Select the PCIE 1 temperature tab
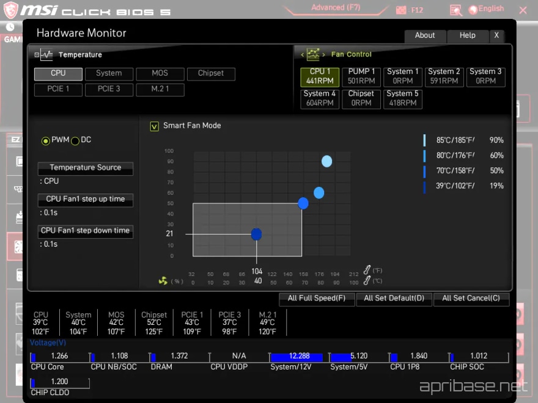538x403 pixels. [x=58, y=89]
